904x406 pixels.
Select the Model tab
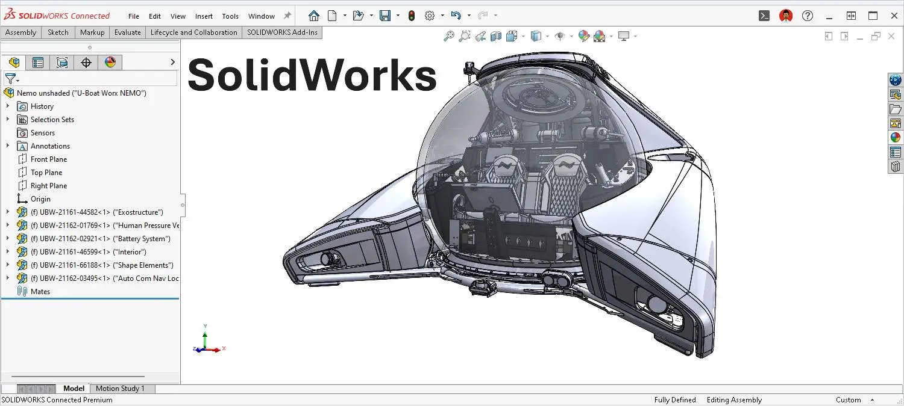74,389
